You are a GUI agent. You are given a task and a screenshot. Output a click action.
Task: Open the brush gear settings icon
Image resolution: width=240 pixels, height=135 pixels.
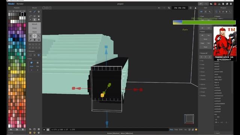[x=39, y=12]
